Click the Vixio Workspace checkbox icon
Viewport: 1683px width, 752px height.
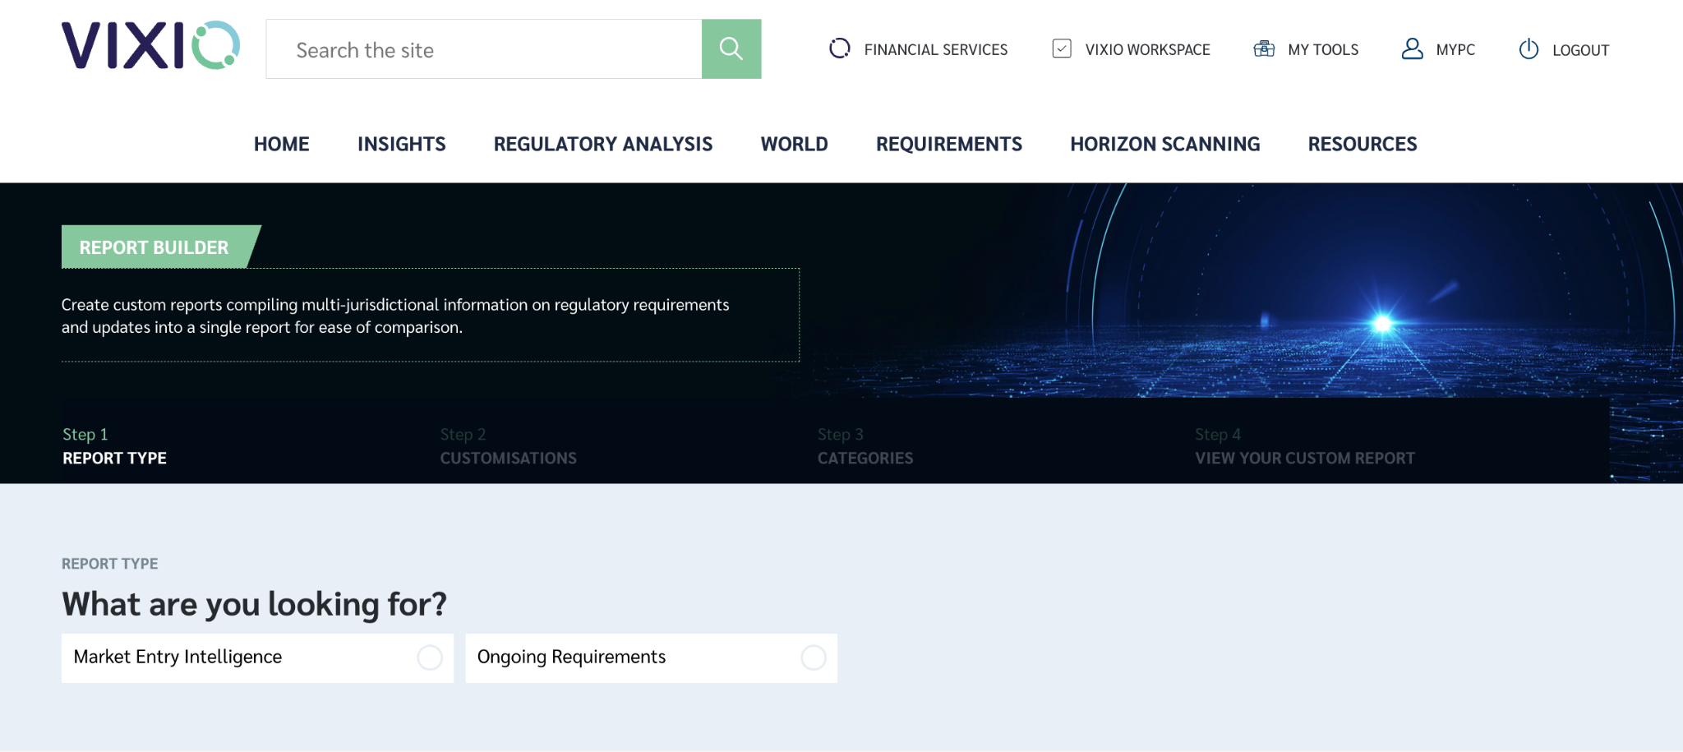coord(1062,48)
